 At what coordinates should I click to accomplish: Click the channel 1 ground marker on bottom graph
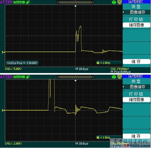click(3, 110)
